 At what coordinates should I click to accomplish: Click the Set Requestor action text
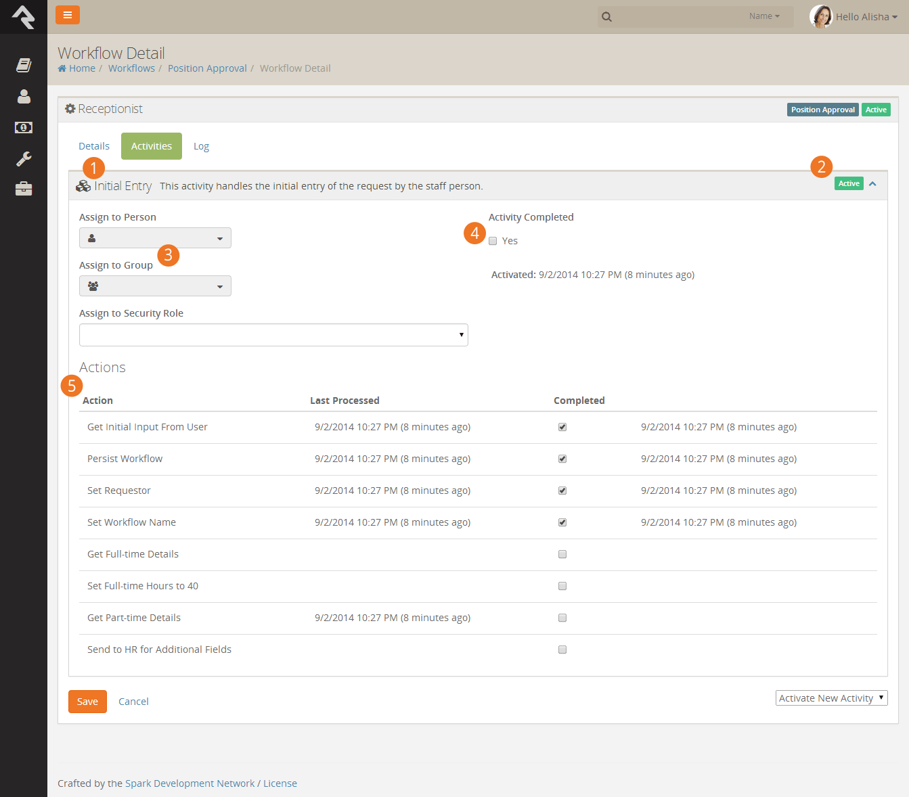click(x=119, y=491)
